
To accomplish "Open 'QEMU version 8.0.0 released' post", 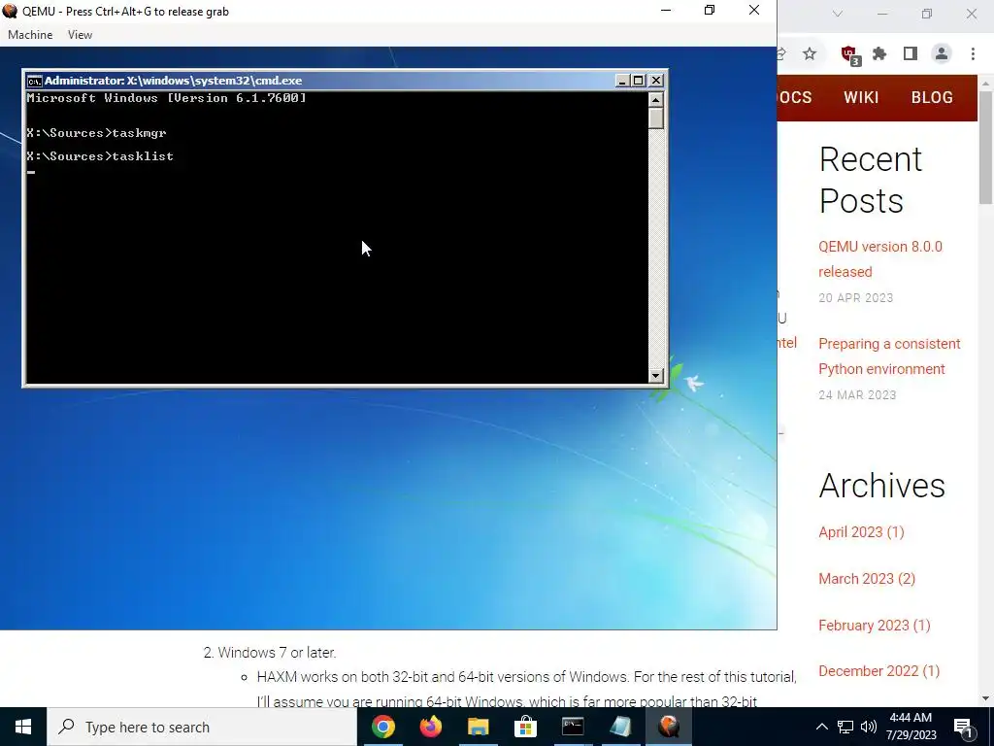I will pos(879,258).
